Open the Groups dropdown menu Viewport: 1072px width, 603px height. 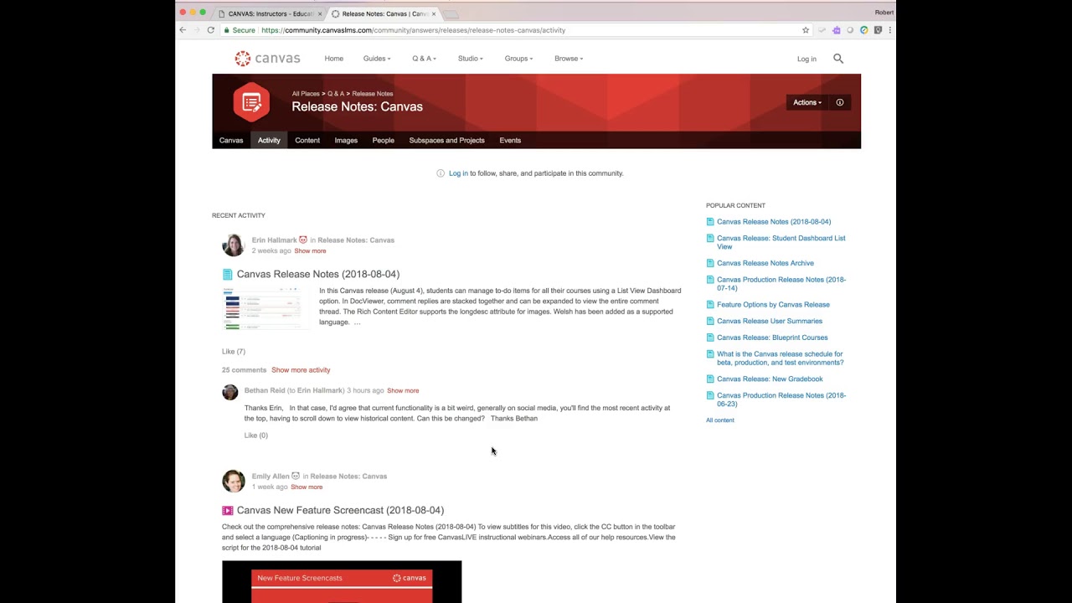[518, 59]
